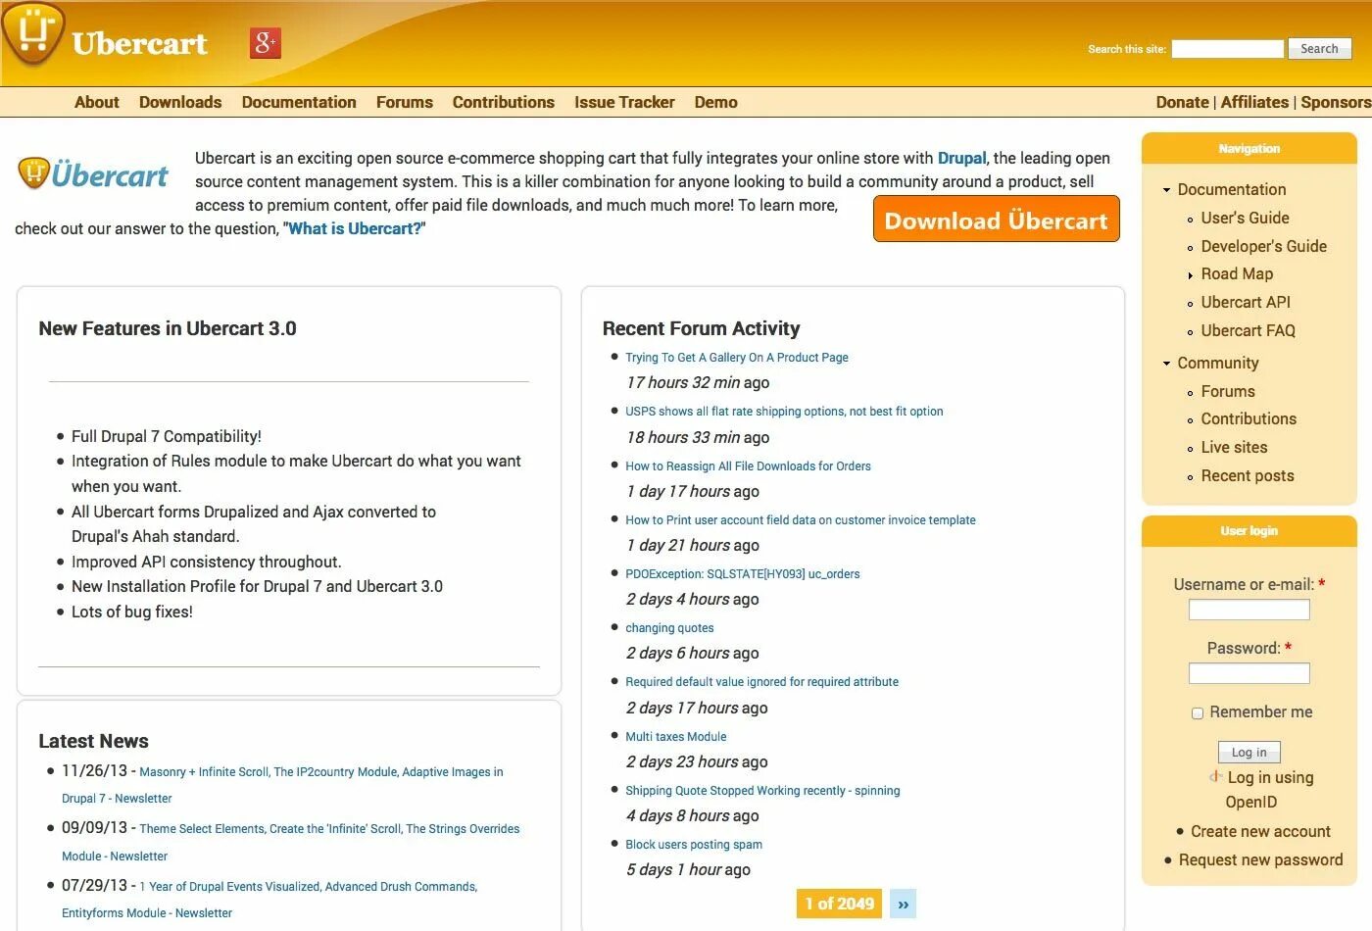Viewport: 1372px width, 931px height.
Task: Open the Affiliates link
Action: [x=1255, y=102]
